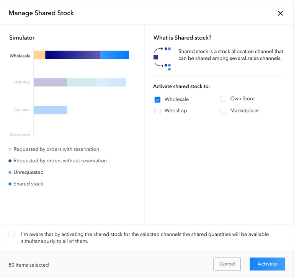Click the yellow reservation legend dot
Image resolution: width=294 pixels, height=277 pixels.
coord(10,149)
